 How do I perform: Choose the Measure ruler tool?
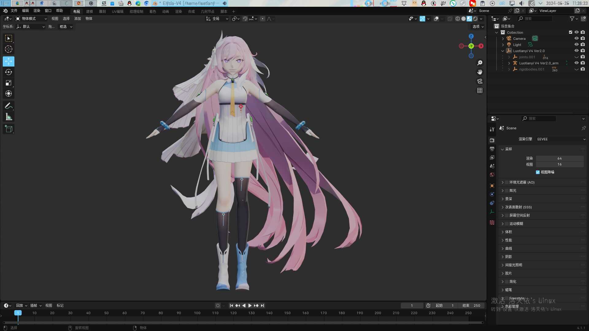coord(9,117)
